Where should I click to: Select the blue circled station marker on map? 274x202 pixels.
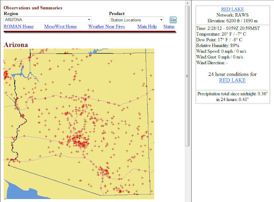106,124
